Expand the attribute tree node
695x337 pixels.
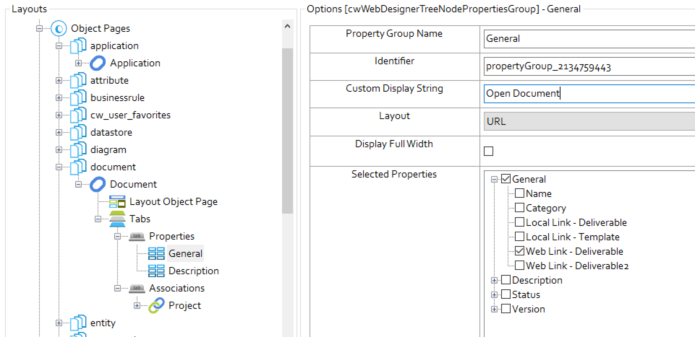click(59, 80)
